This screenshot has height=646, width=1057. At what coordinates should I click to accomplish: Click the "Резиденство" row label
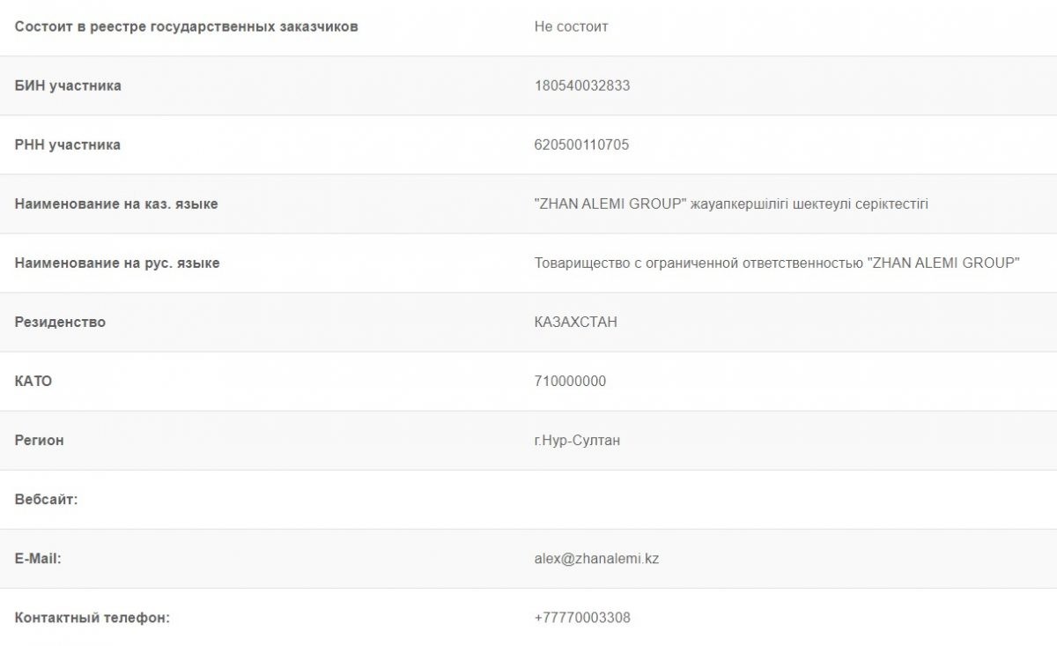click(60, 322)
